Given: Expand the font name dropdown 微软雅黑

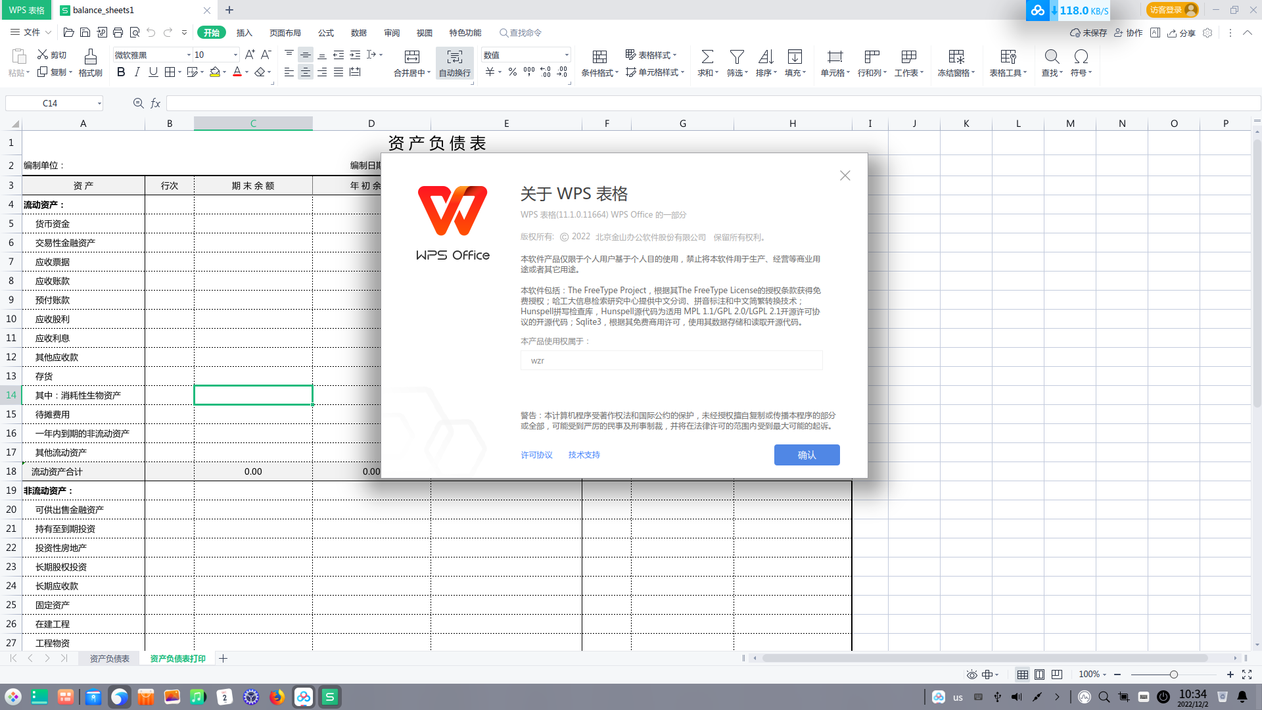Looking at the screenshot, I should click(188, 55).
